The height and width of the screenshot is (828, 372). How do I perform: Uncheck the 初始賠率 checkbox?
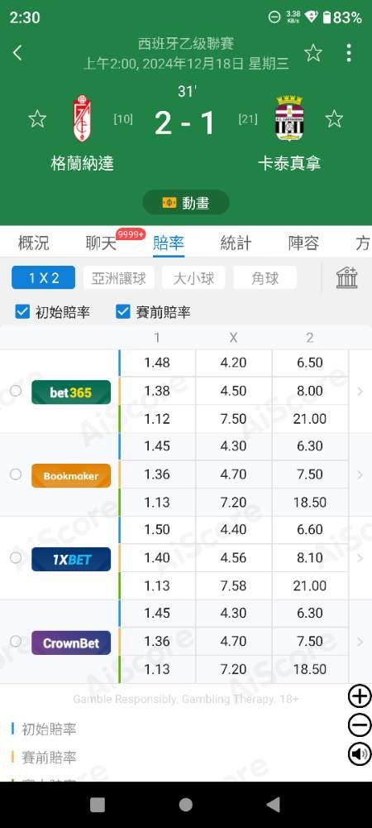tap(22, 311)
